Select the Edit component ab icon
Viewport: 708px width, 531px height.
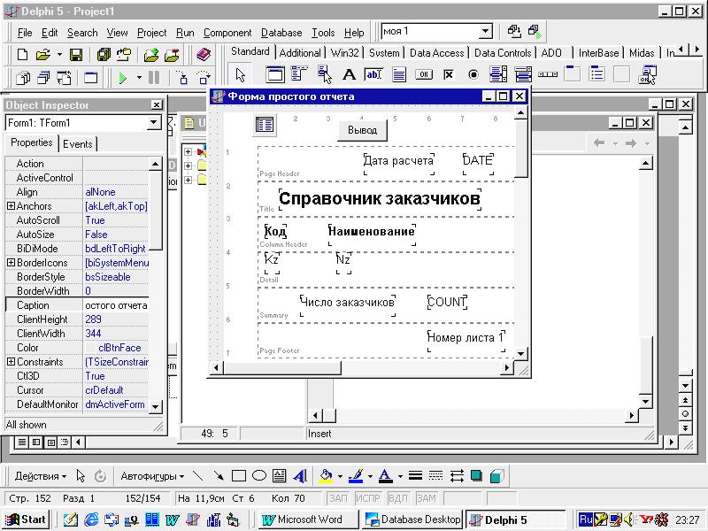(x=373, y=74)
